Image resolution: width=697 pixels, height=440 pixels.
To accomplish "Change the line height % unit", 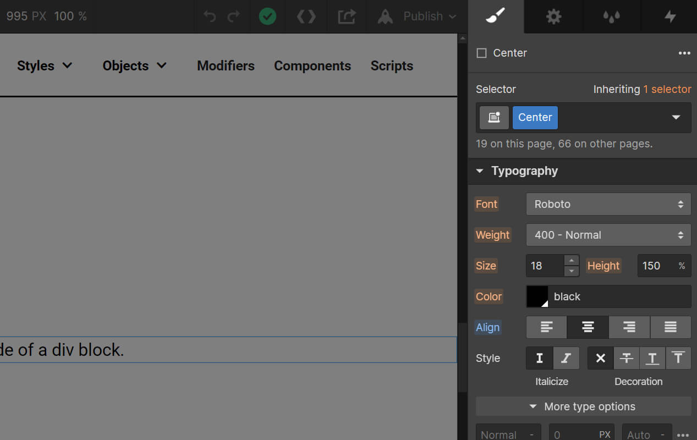I will point(682,266).
